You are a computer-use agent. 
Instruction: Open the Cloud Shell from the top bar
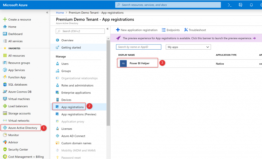pos(230,5)
